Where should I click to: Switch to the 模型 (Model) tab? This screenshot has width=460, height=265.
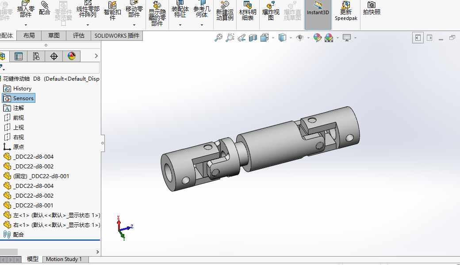(33, 259)
